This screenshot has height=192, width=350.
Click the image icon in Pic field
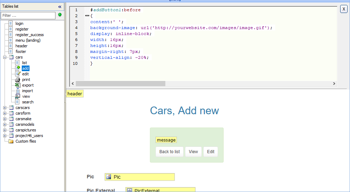coord(108,177)
